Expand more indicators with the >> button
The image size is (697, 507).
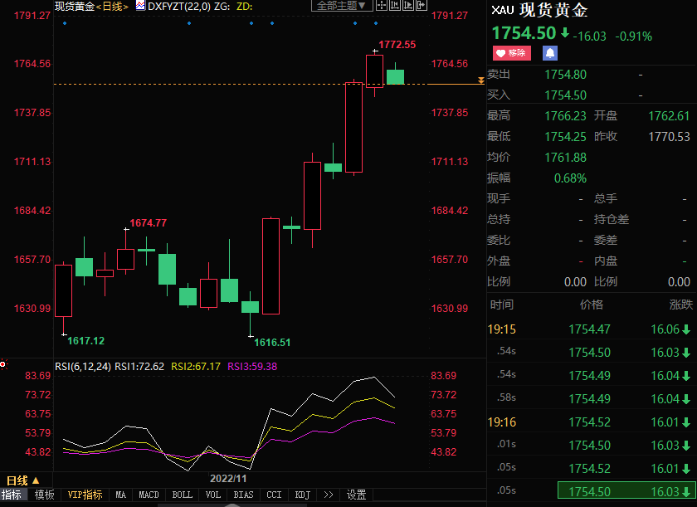(x=328, y=495)
